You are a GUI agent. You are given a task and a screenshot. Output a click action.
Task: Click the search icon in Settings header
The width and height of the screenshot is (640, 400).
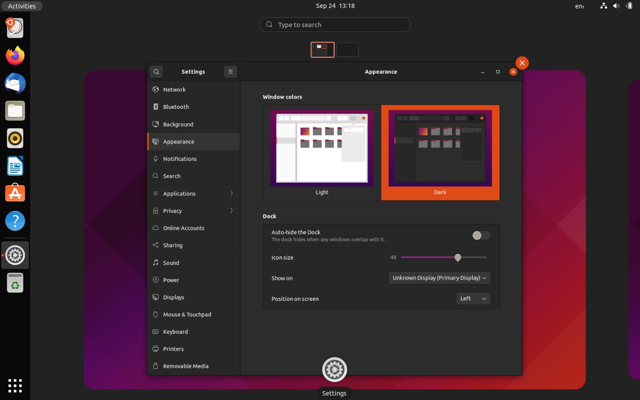pos(156,72)
